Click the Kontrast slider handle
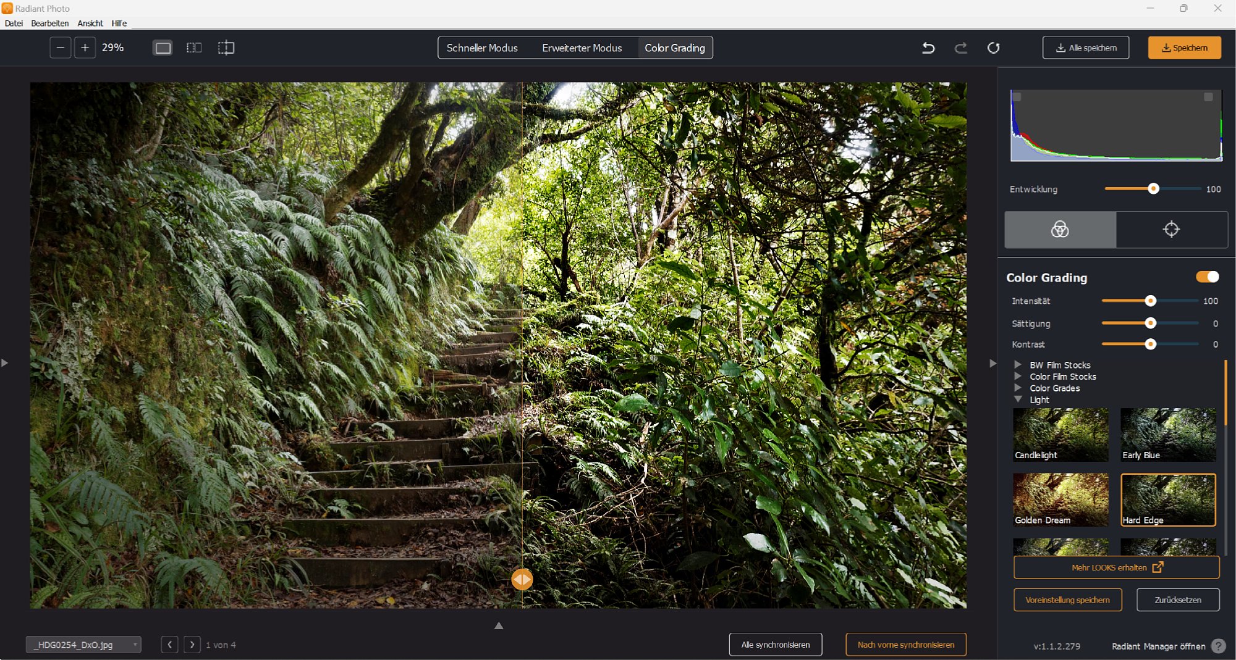Image resolution: width=1236 pixels, height=660 pixels. pyautogui.click(x=1150, y=344)
